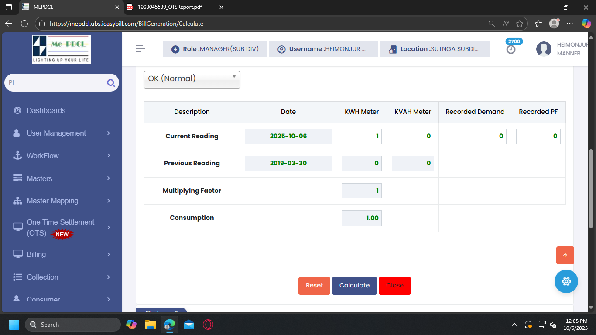This screenshot has width=596, height=335.
Task: Click the hamburger menu icon to collapse sidebar
Action: click(x=140, y=49)
